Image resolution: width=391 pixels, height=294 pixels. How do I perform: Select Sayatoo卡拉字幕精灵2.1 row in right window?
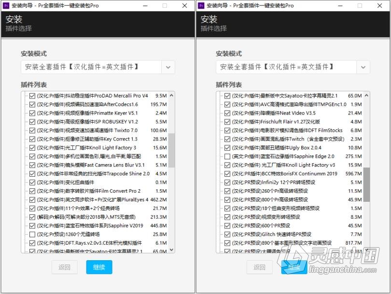click(x=293, y=96)
